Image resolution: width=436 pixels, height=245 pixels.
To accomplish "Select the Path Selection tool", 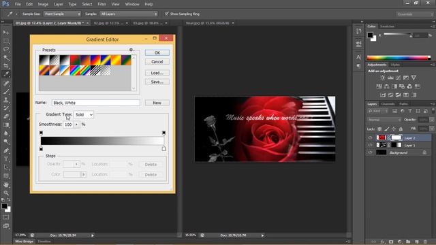I will point(6,167).
